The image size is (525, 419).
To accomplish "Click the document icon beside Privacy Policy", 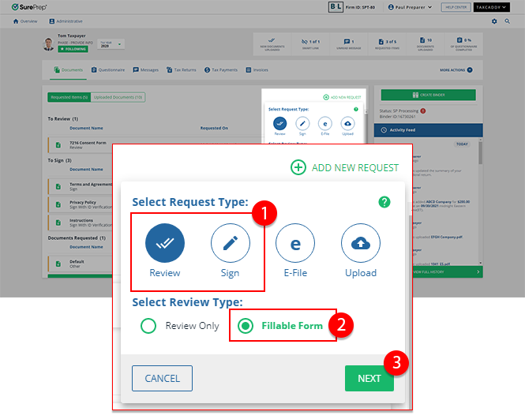I will 58,204.
